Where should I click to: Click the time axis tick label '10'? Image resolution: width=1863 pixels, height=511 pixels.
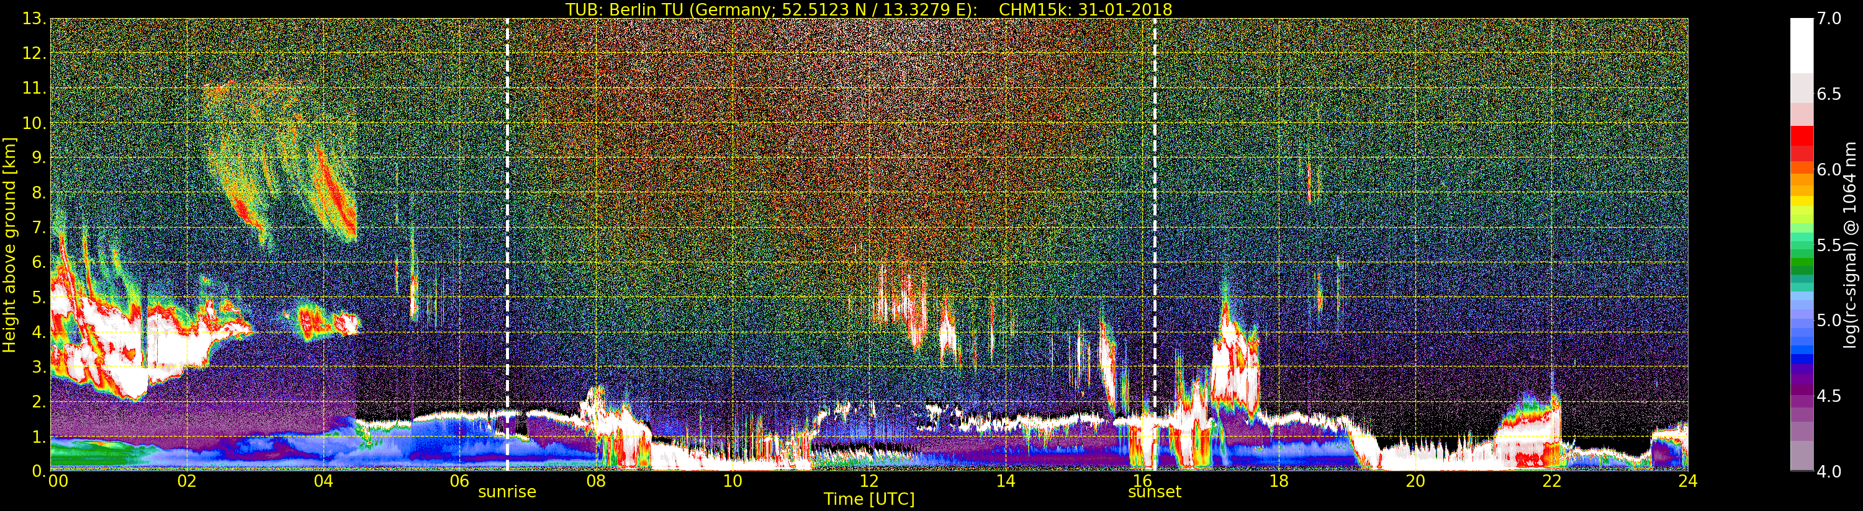pos(733,481)
